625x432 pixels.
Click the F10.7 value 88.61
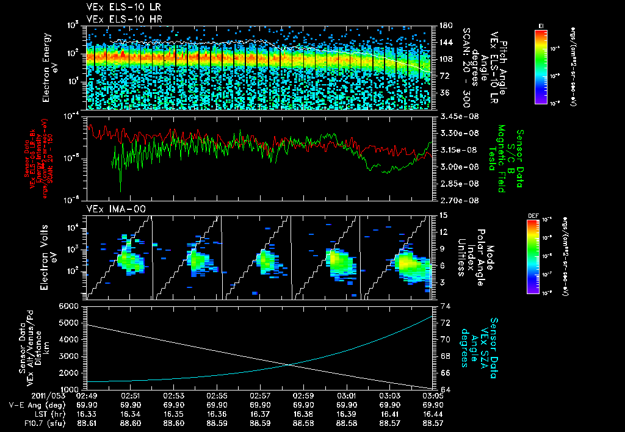click(x=88, y=422)
